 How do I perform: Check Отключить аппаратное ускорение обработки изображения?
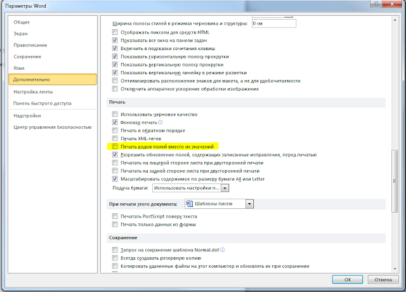pyautogui.click(x=115, y=89)
